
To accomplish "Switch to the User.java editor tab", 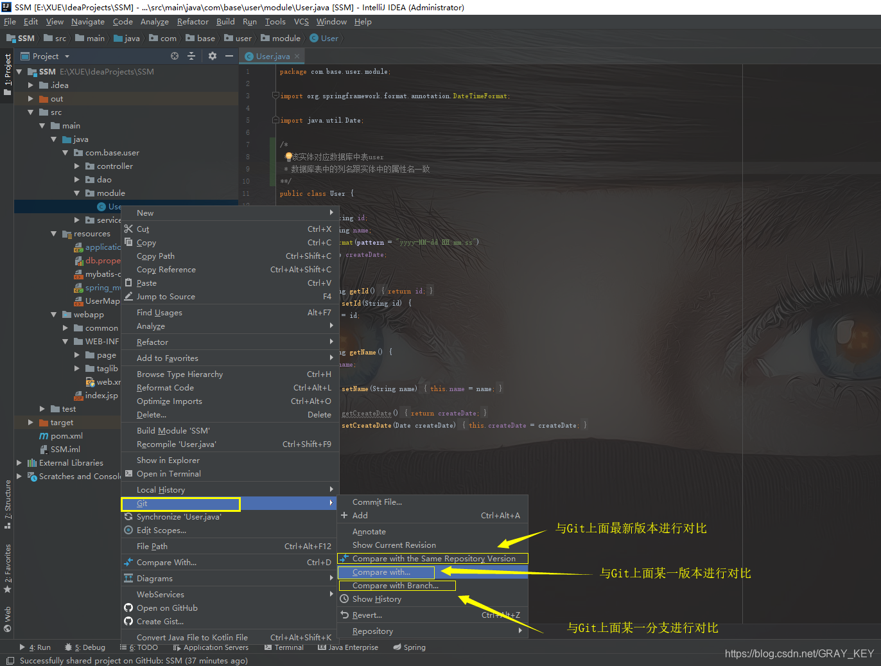I will [x=272, y=57].
